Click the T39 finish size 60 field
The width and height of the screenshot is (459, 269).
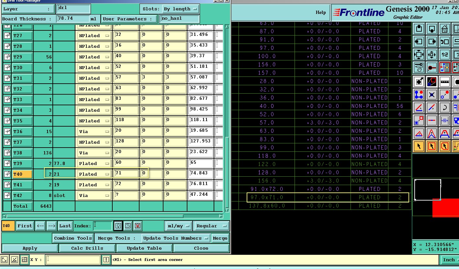pyautogui.click(x=126, y=163)
